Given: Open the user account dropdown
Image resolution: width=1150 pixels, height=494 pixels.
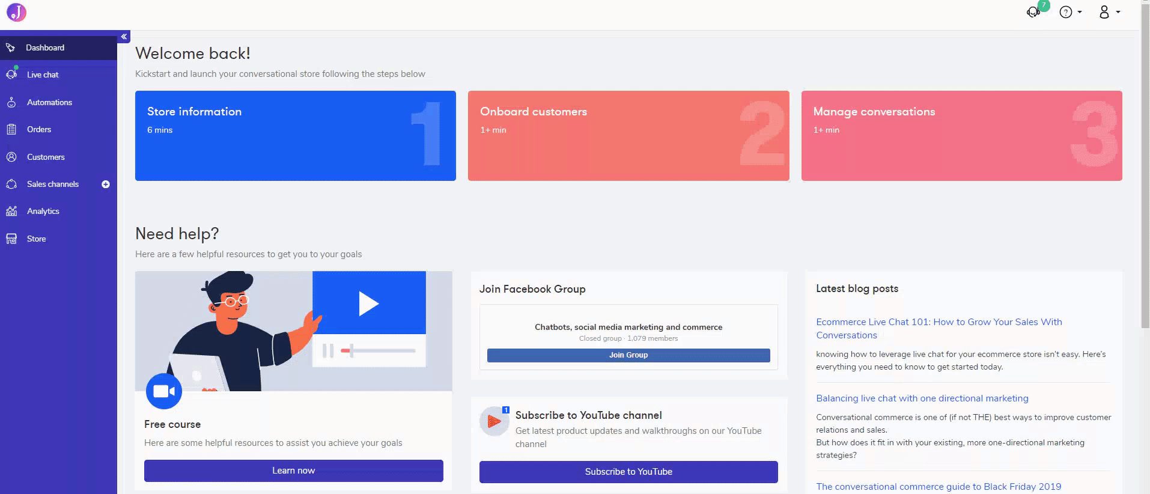Looking at the screenshot, I should (x=1109, y=12).
